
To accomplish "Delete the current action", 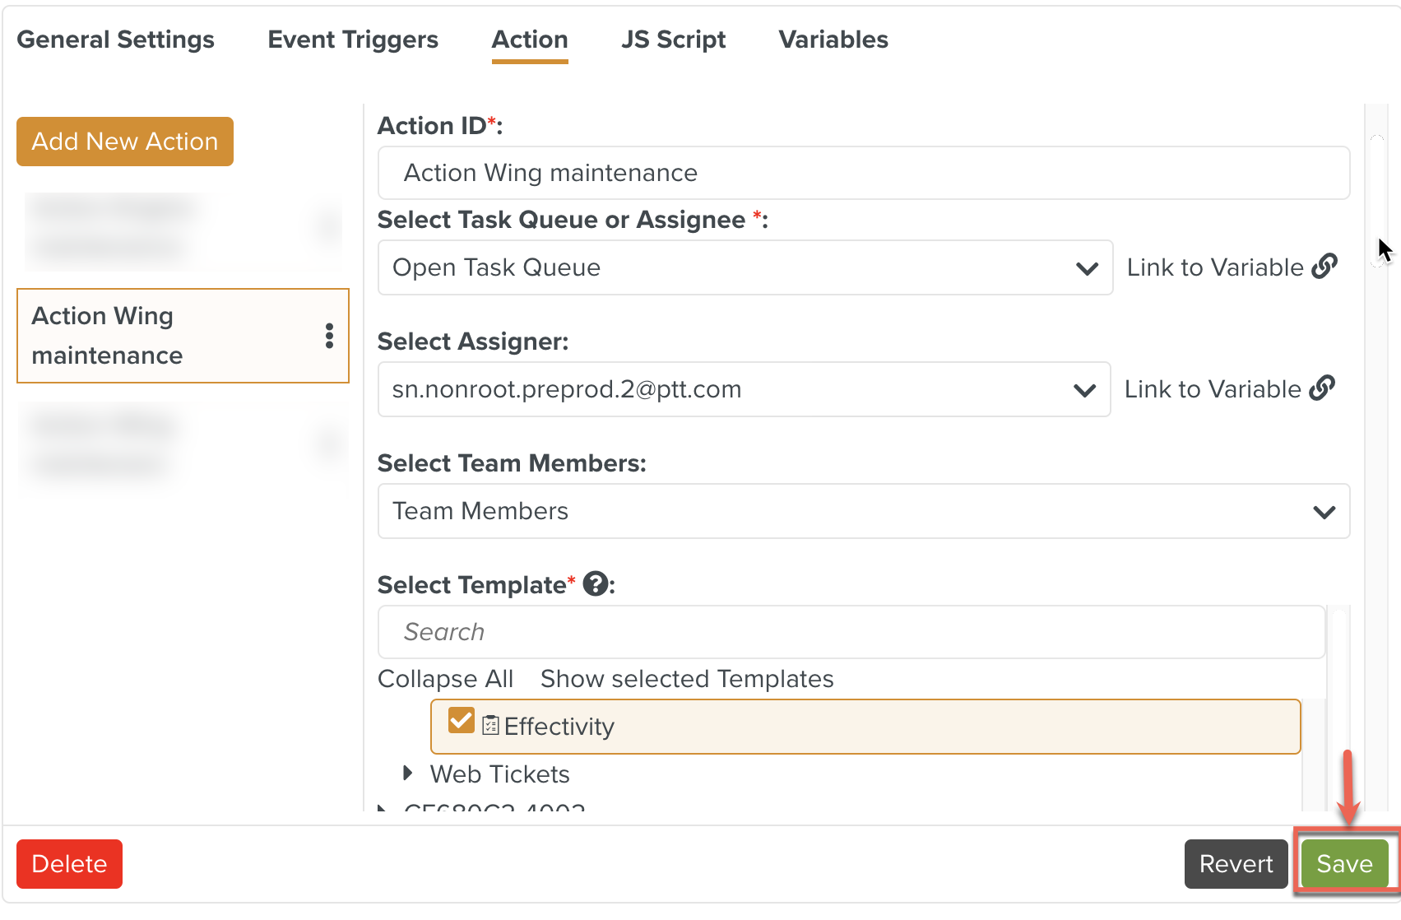I will (69, 863).
